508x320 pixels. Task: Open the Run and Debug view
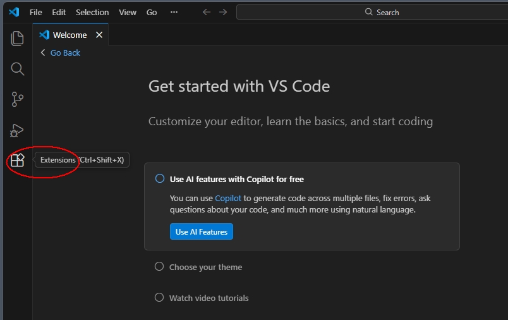pos(17,130)
